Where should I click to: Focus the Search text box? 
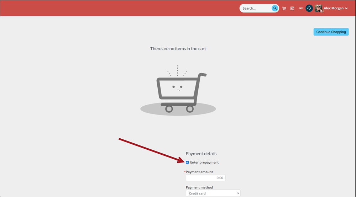[256, 8]
